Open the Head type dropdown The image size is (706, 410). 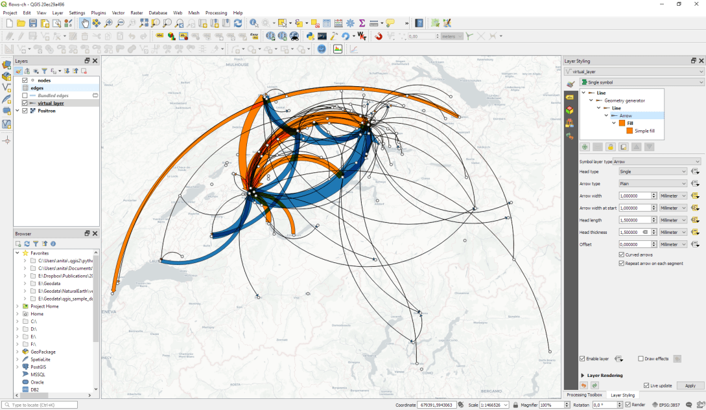click(x=652, y=171)
